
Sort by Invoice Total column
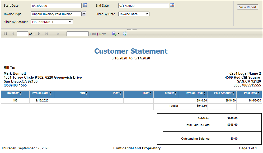tap(204, 94)
